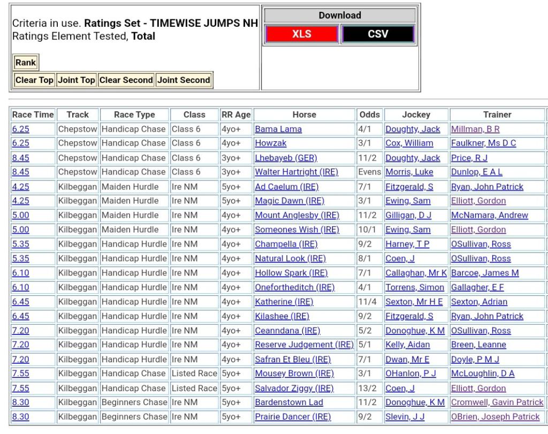Click the black CSV download button
Image resolution: width=548 pixels, height=434 pixels.
point(378,34)
